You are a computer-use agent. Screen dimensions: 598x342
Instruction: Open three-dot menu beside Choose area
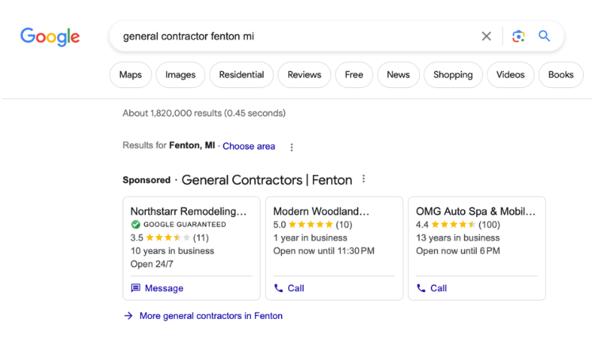(x=291, y=147)
